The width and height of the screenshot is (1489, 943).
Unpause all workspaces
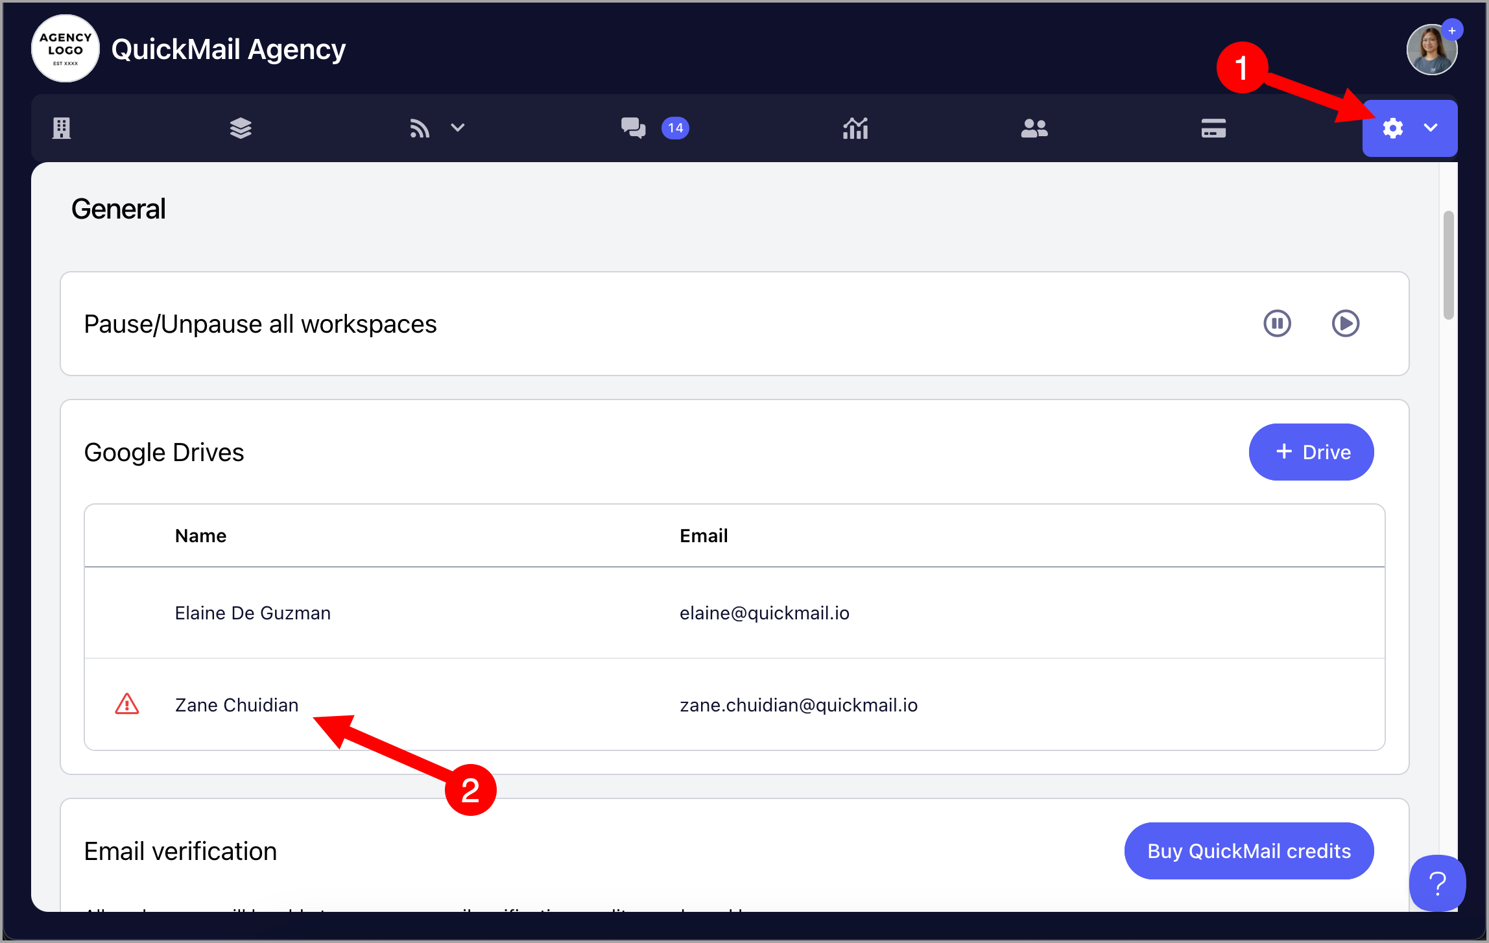(x=1346, y=324)
